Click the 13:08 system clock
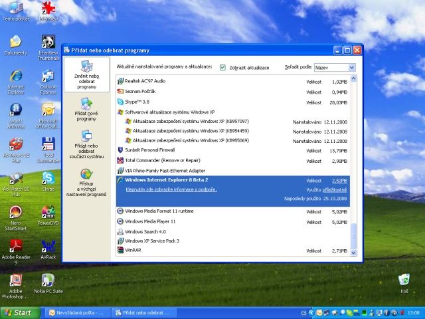This screenshot has height=319, width=425. click(413, 313)
